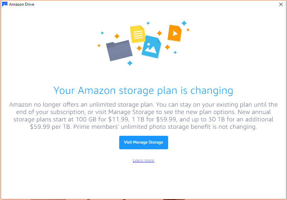
Task: Click the orange sparkle left of the document icon
Action: [117, 36]
